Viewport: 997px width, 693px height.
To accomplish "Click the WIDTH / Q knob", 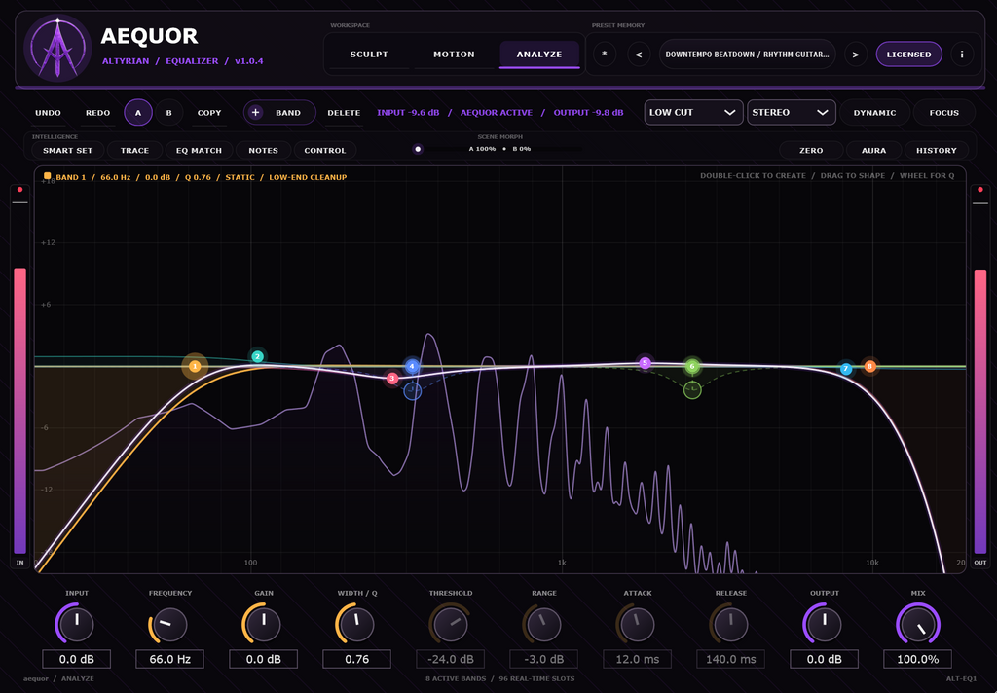I will pyautogui.click(x=357, y=624).
